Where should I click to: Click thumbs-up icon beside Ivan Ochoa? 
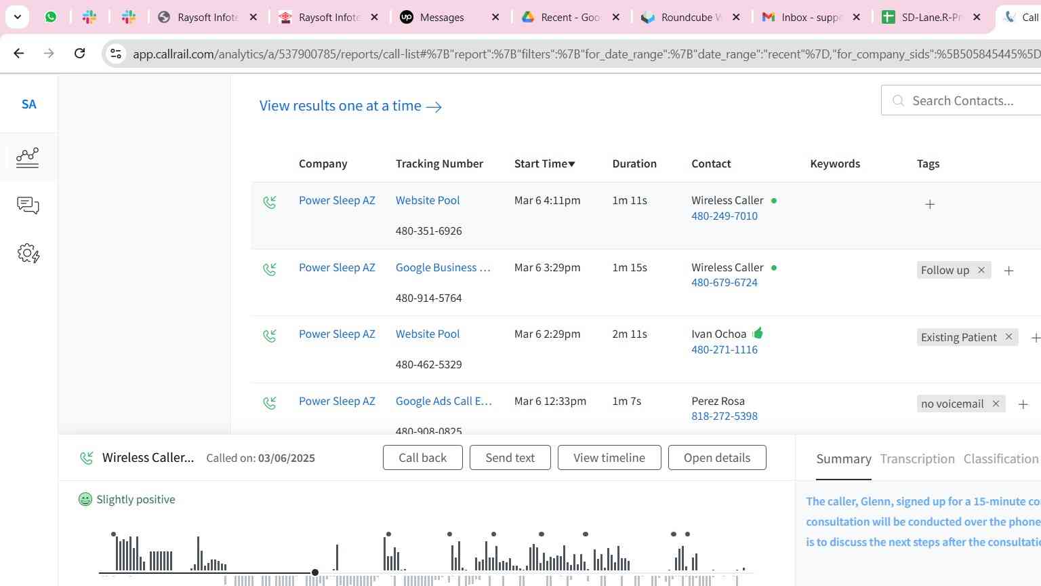pyautogui.click(x=758, y=333)
